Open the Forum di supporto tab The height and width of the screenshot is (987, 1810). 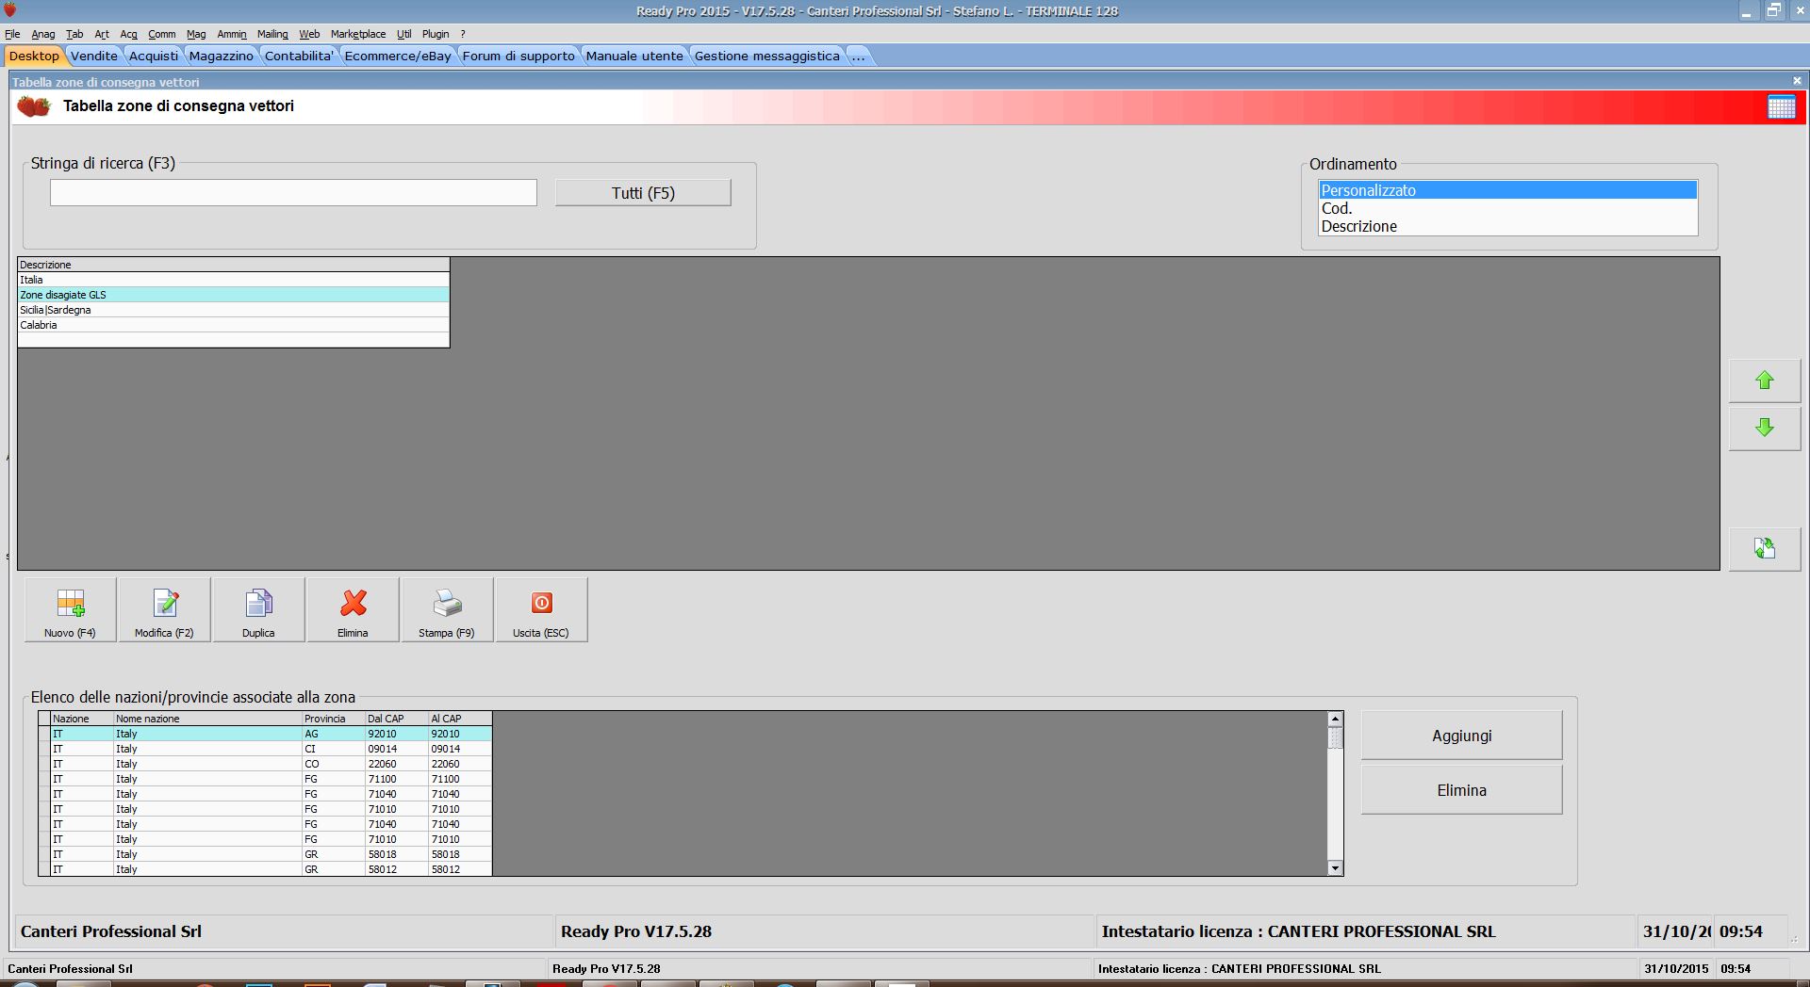(518, 56)
